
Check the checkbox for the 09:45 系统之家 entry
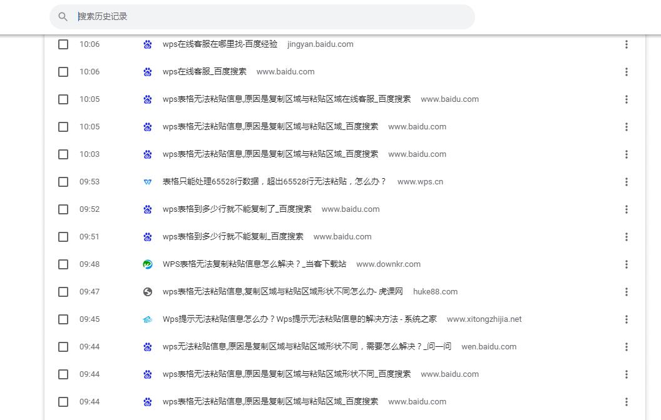63,319
